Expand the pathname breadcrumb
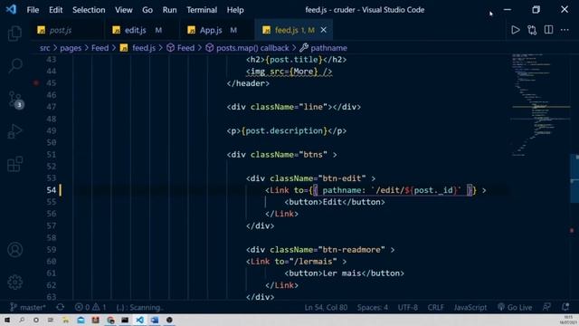579x326 pixels. pyautogui.click(x=324, y=48)
